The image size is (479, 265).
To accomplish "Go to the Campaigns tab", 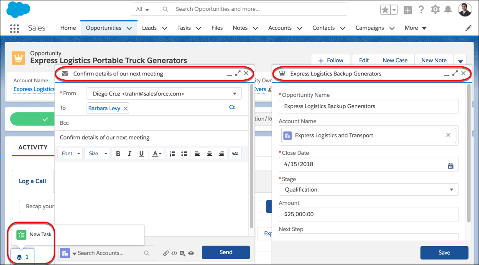I will 369,28.
